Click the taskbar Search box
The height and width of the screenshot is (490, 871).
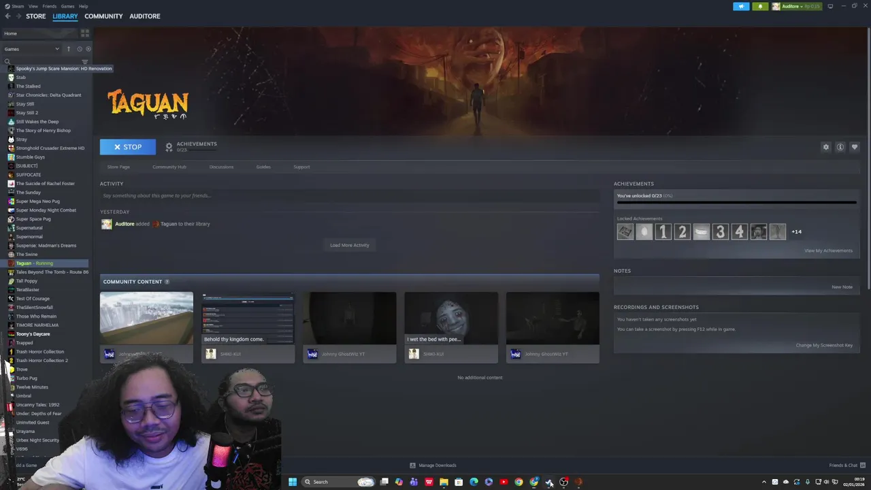point(340,482)
